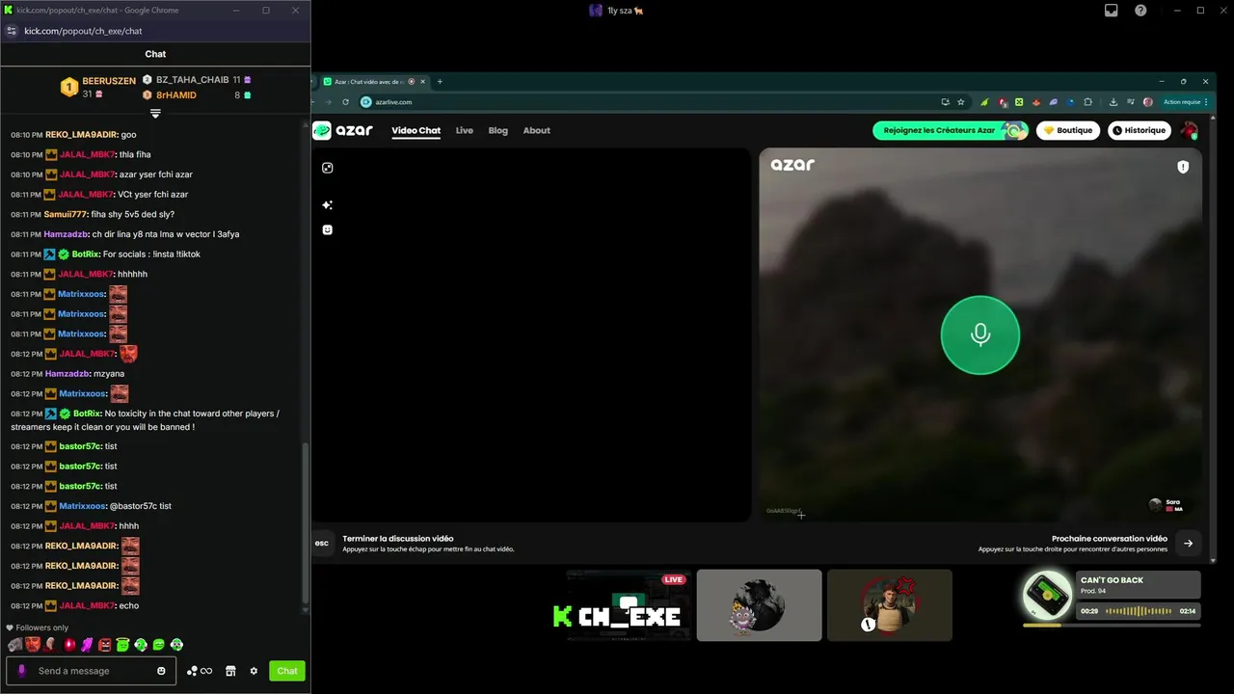The image size is (1234, 694).
Task: Open the Boutique button
Action: [1068, 130]
